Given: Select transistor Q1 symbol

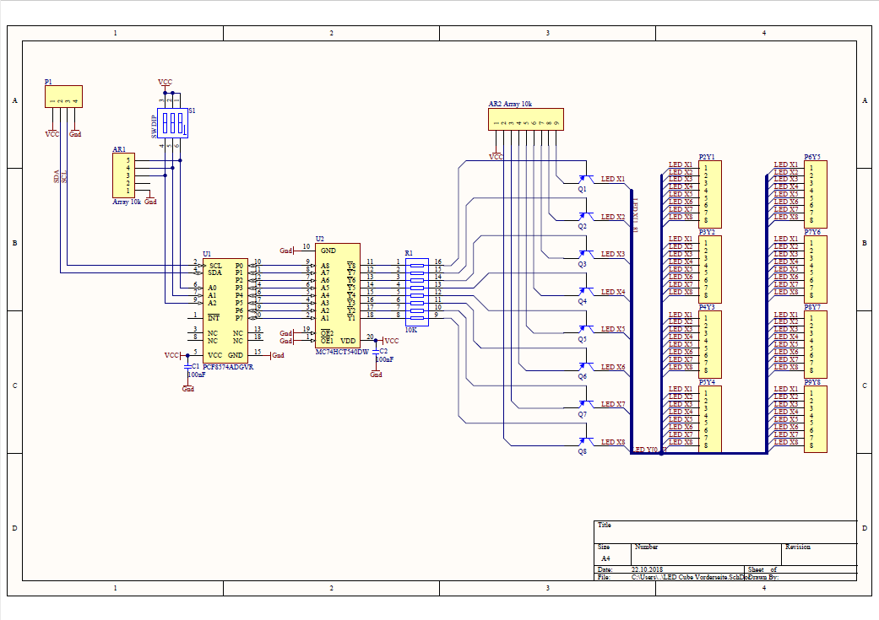Looking at the screenshot, I should 584,179.
